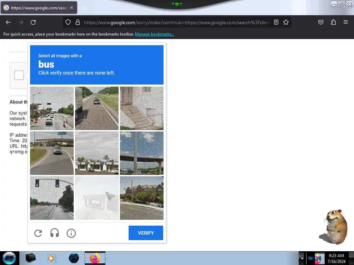Open the dark globe taskbar app
The height and width of the screenshot is (265, 354).
click(x=74, y=258)
